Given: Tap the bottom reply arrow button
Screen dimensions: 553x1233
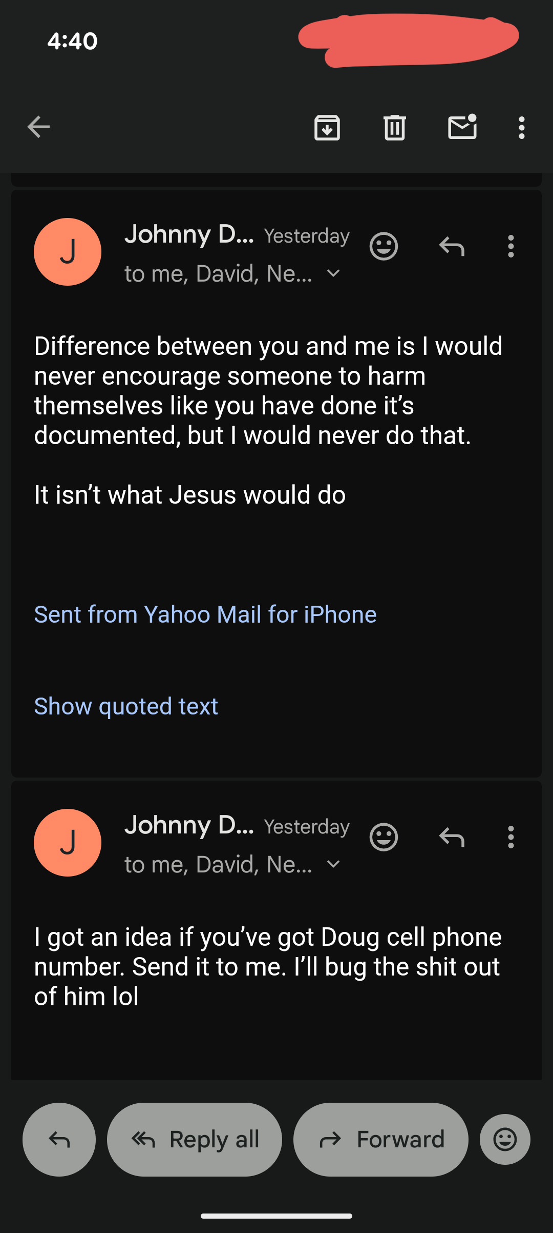Looking at the screenshot, I should [59, 1140].
